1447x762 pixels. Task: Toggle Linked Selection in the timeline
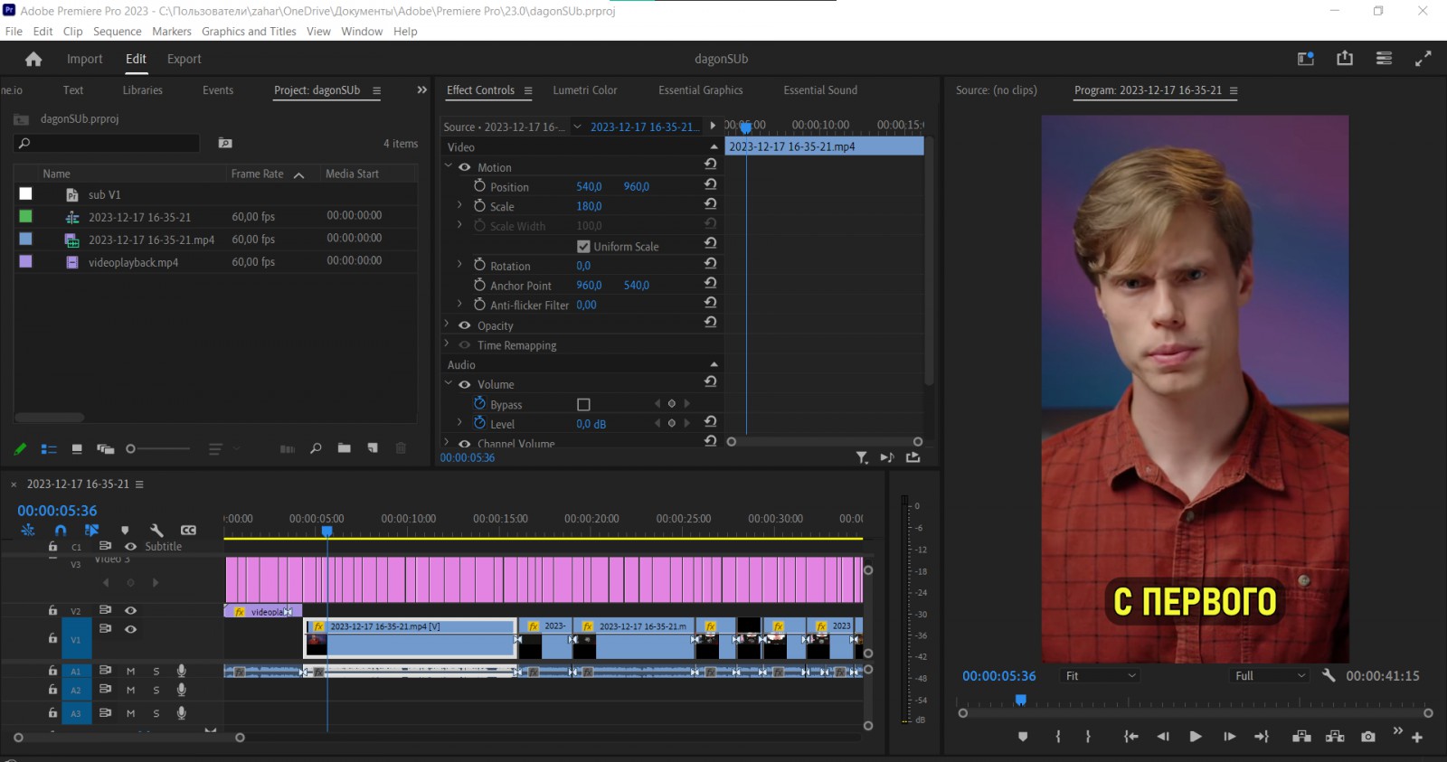tap(91, 531)
